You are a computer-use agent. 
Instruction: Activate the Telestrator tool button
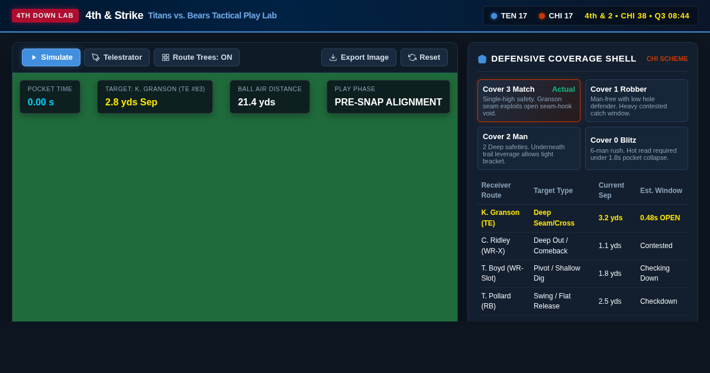[x=117, y=57]
